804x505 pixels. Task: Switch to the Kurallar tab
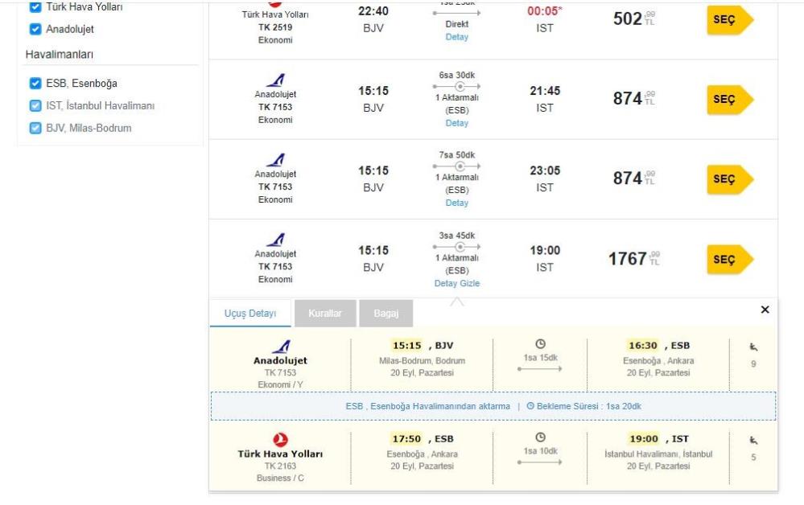325,313
